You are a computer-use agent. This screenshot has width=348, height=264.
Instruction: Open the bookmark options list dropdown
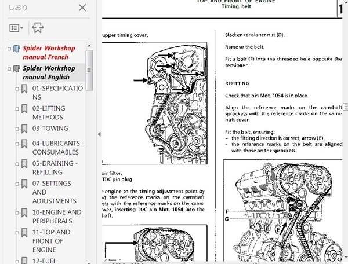16,28
